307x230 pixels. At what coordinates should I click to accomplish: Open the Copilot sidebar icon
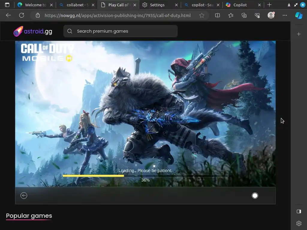point(299,16)
